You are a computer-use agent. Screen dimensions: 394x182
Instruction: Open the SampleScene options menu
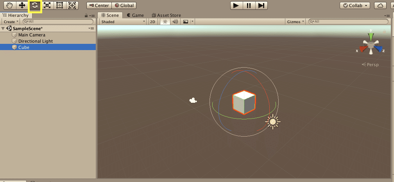coord(91,29)
